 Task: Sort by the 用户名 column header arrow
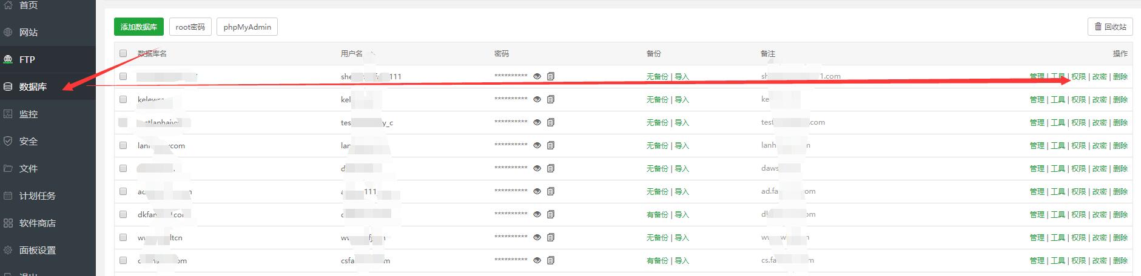pos(372,53)
